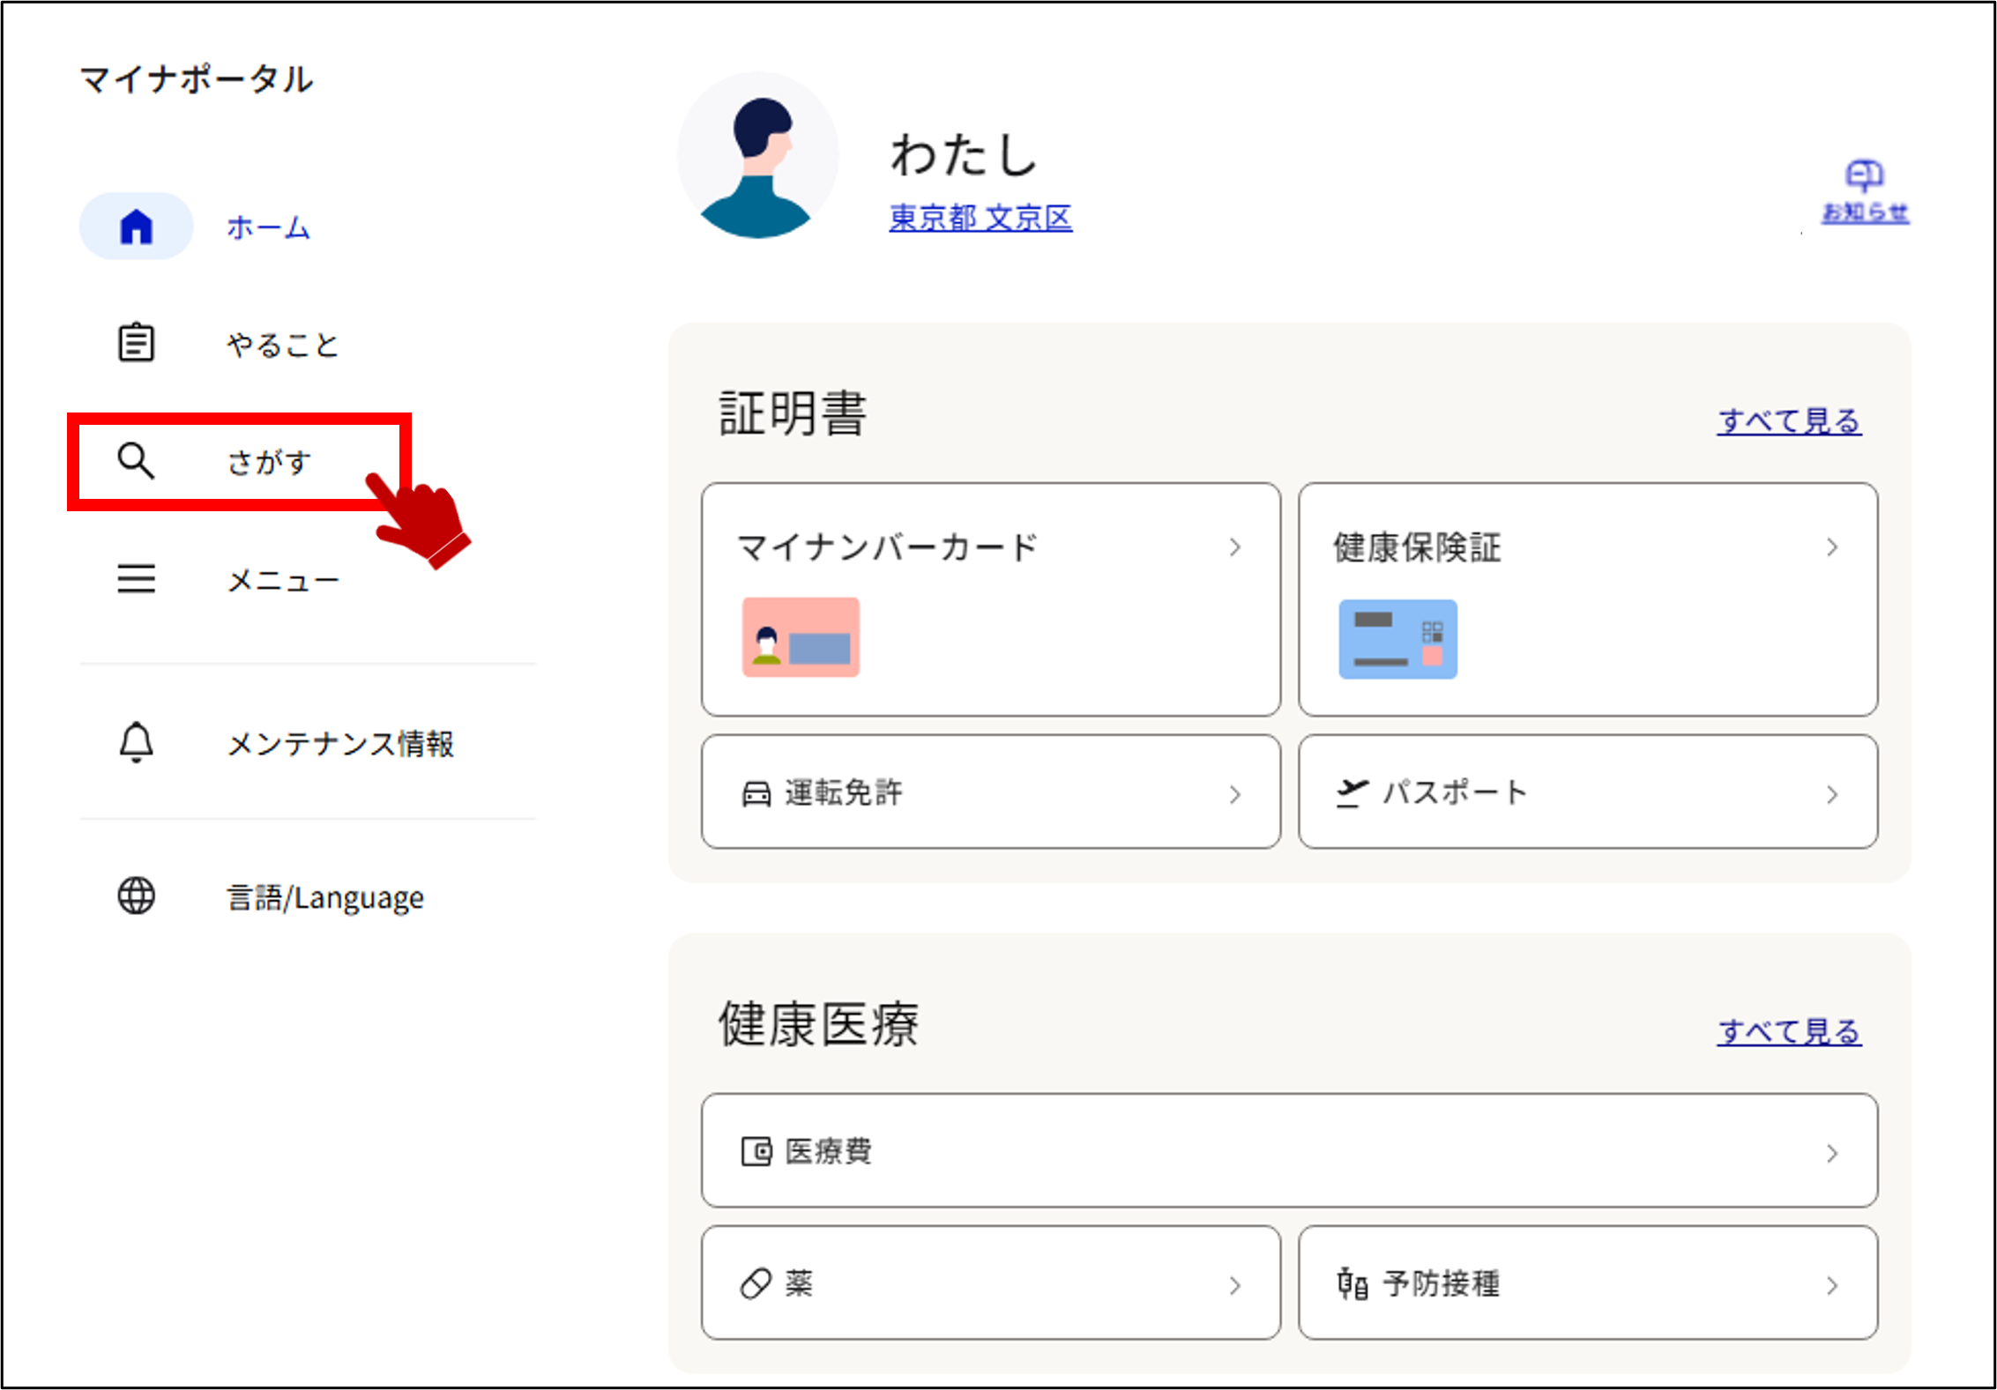The width and height of the screenshot is (1997, 1390).
Task: Click the user profile avatar
Action: [x=758, y=154]
